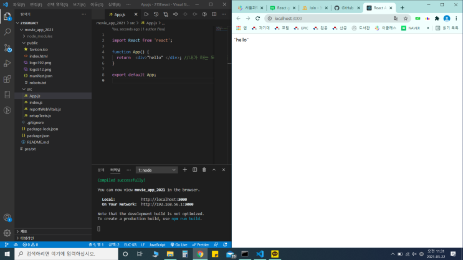The width and height of the screenshot is (463, 260).
Task: Switch to the GitHub browser tab
Action: click(x=347, y=8)
